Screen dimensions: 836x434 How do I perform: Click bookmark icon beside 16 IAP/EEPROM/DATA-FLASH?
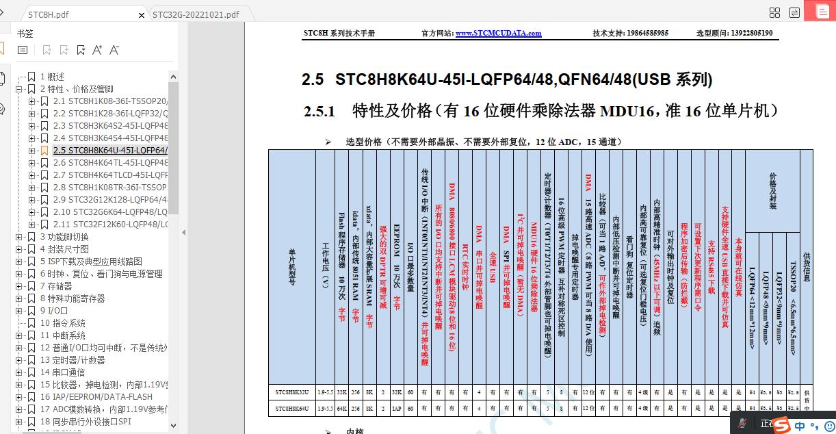click(31, 397)
